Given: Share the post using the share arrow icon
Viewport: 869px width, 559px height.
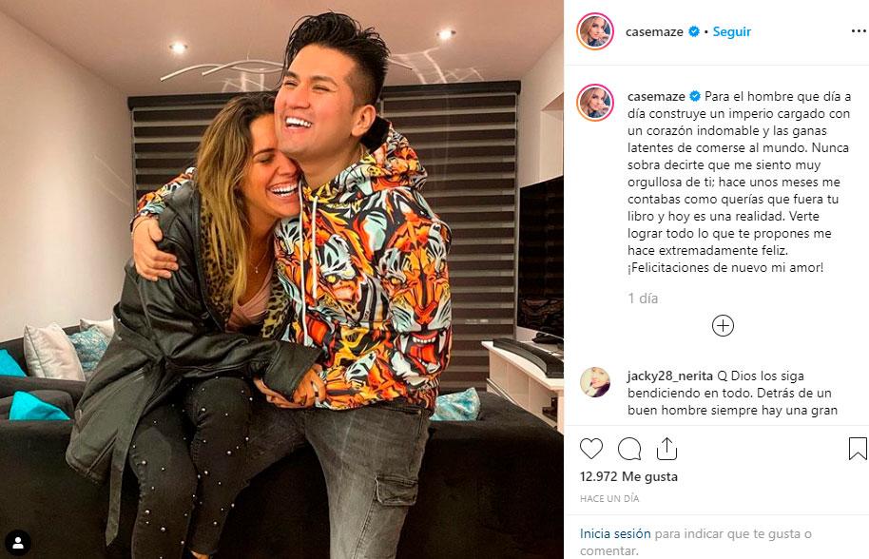Looking at the screenshot, I should tap(666, 449).
